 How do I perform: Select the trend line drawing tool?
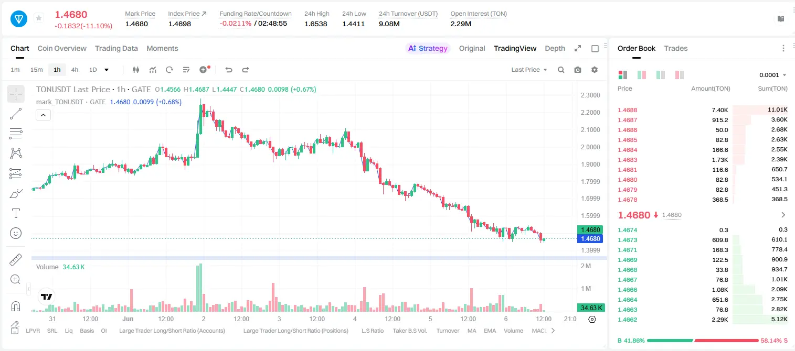(x=16, y=114)
